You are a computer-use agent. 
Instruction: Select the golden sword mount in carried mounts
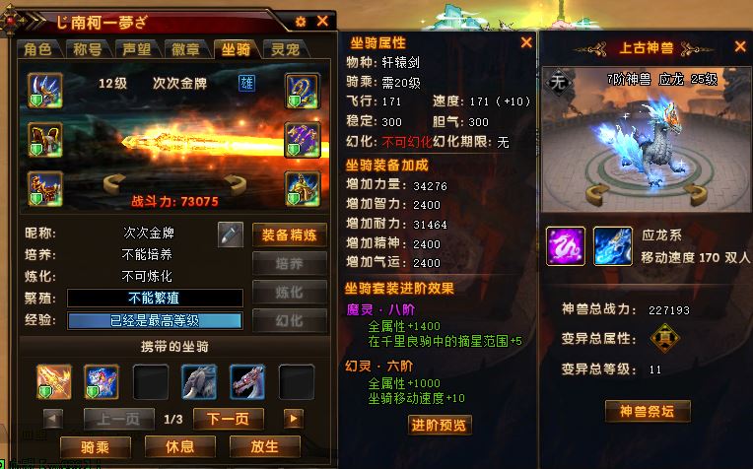point(54,382)
